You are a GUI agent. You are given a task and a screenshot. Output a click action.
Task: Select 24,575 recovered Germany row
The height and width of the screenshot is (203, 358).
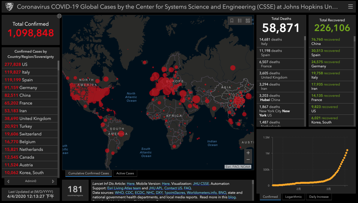331,64
